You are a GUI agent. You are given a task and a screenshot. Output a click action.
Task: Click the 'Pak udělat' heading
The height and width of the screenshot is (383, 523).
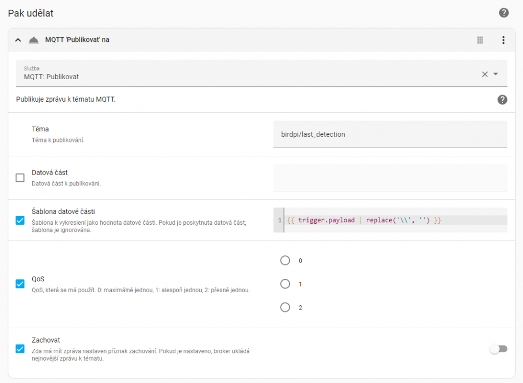31,13
